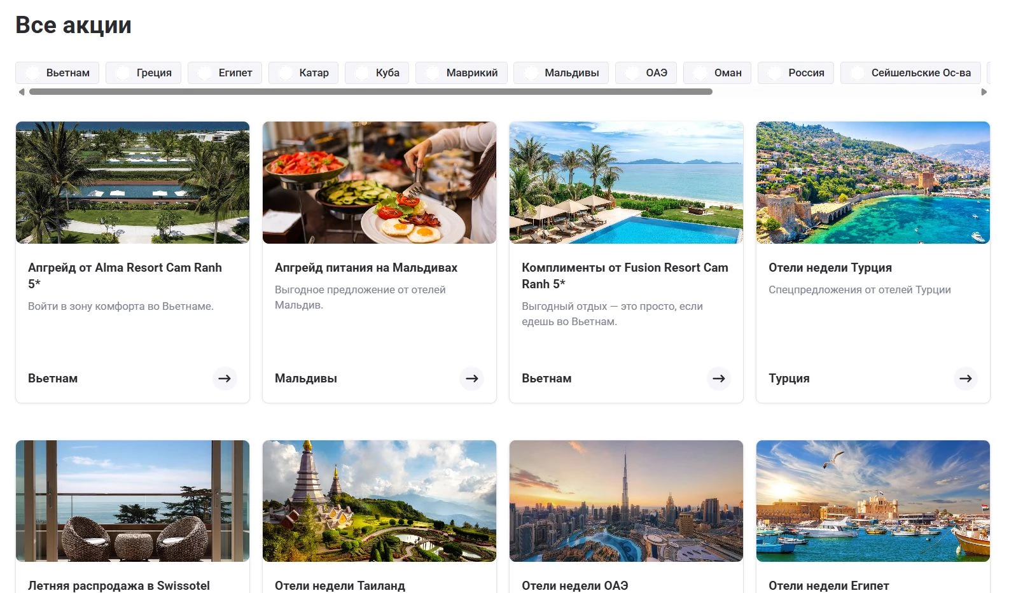
Task: Click Мальдивы label on food upgrade card
Action: 306,379
